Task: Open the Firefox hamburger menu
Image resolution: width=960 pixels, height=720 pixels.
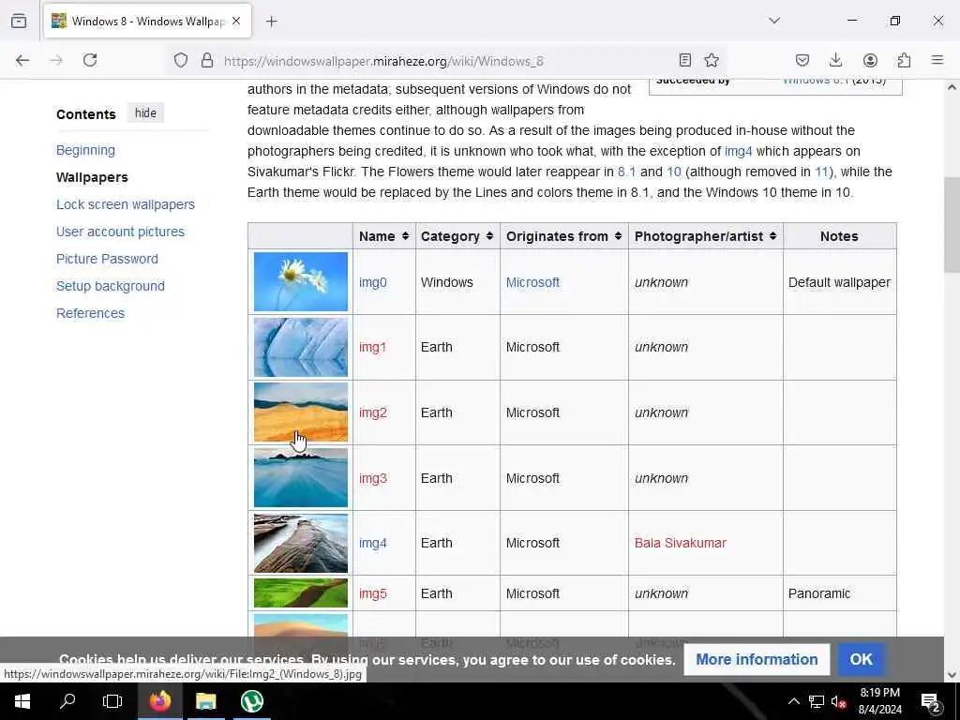Action: coord(937,60)
